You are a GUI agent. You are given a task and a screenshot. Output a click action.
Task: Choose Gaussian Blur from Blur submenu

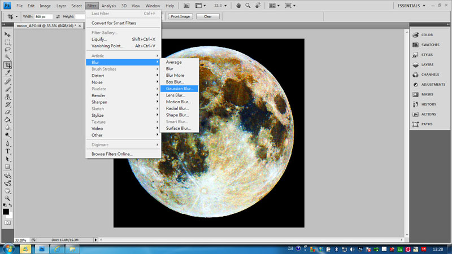pos(179,89)
